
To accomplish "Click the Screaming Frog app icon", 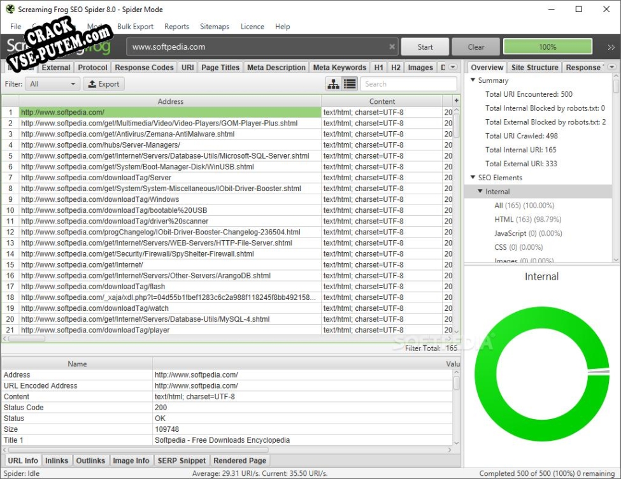I will (x=10, y=9).
